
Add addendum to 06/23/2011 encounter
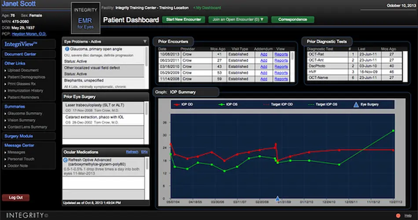[x=264, y=60]
